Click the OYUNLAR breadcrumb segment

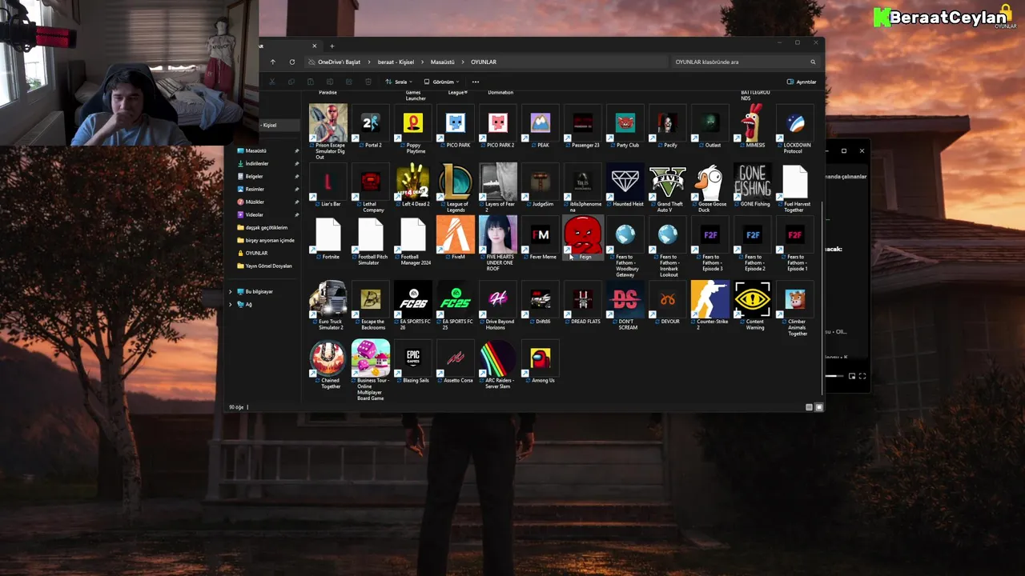tap(483, 62)
